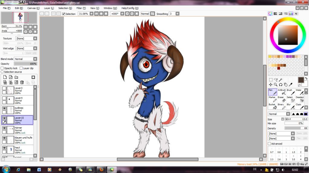
Task: Select the haut layer
Action: click(18, 150)
